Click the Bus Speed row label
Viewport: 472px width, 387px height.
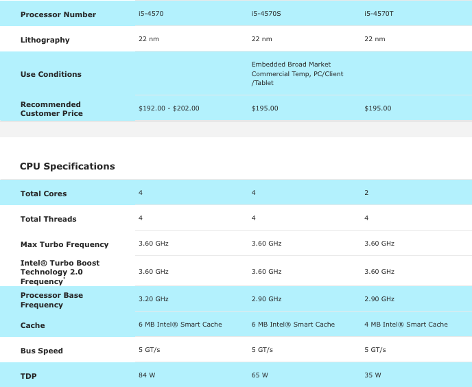tap(42, 351)
